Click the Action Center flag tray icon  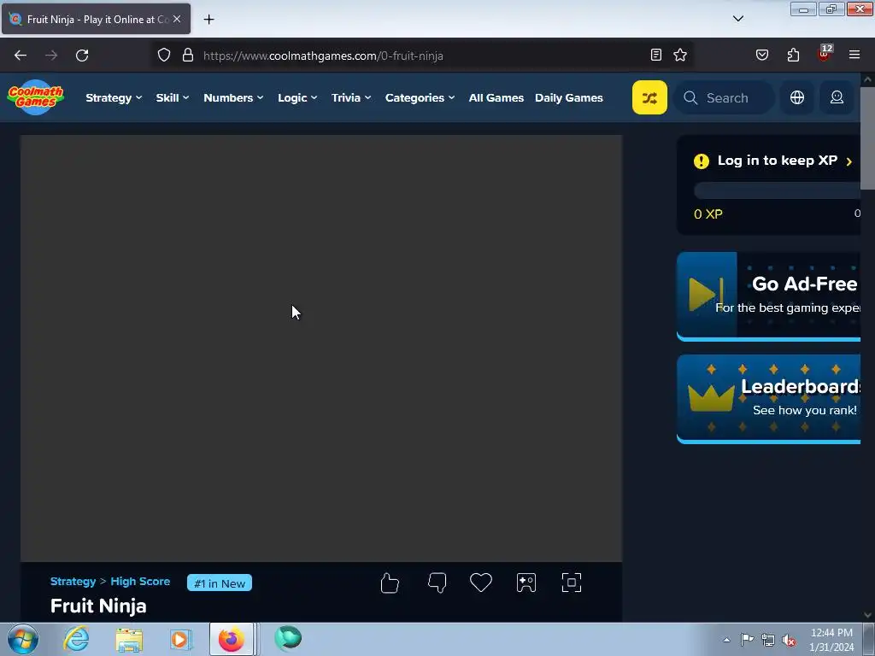click(x=747, y=639)
